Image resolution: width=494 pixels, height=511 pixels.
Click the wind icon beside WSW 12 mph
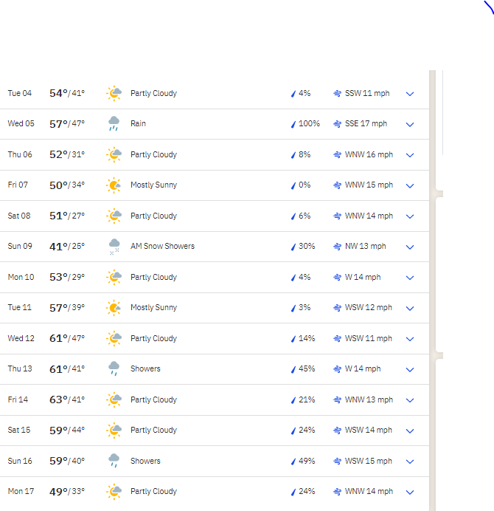[337, 308]
